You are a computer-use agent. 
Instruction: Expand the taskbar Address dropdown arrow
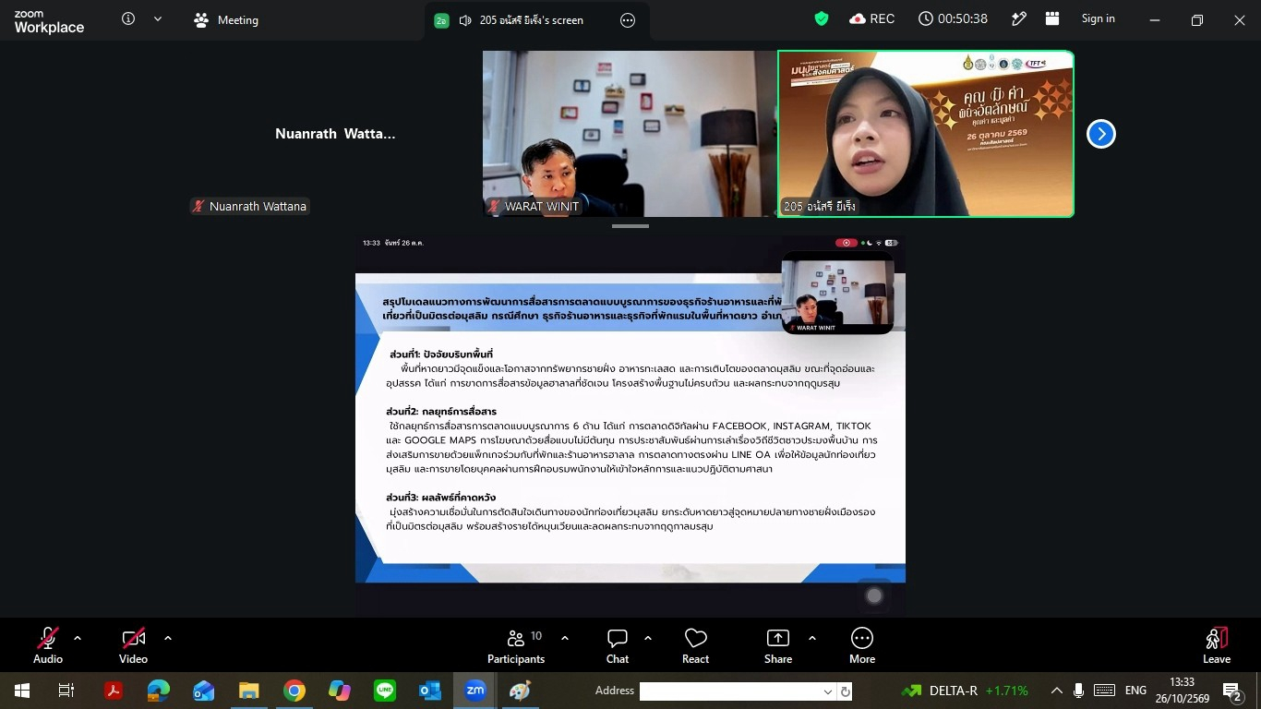(x=828, y=691)
